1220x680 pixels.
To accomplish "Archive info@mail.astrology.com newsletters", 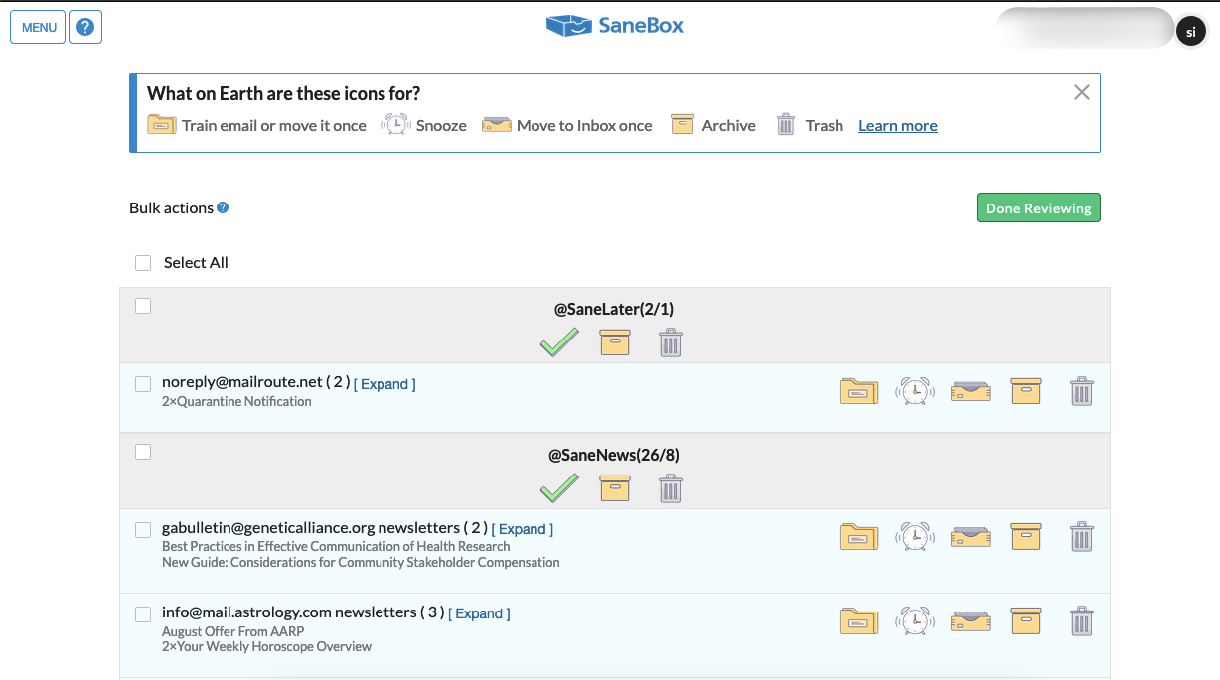I will (1026, 621).
